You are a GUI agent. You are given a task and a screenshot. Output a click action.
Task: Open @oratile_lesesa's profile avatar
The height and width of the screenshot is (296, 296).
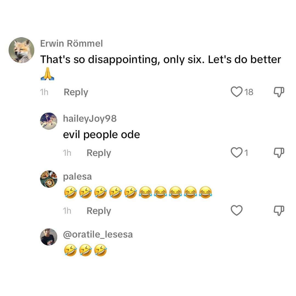pos(49,237)
